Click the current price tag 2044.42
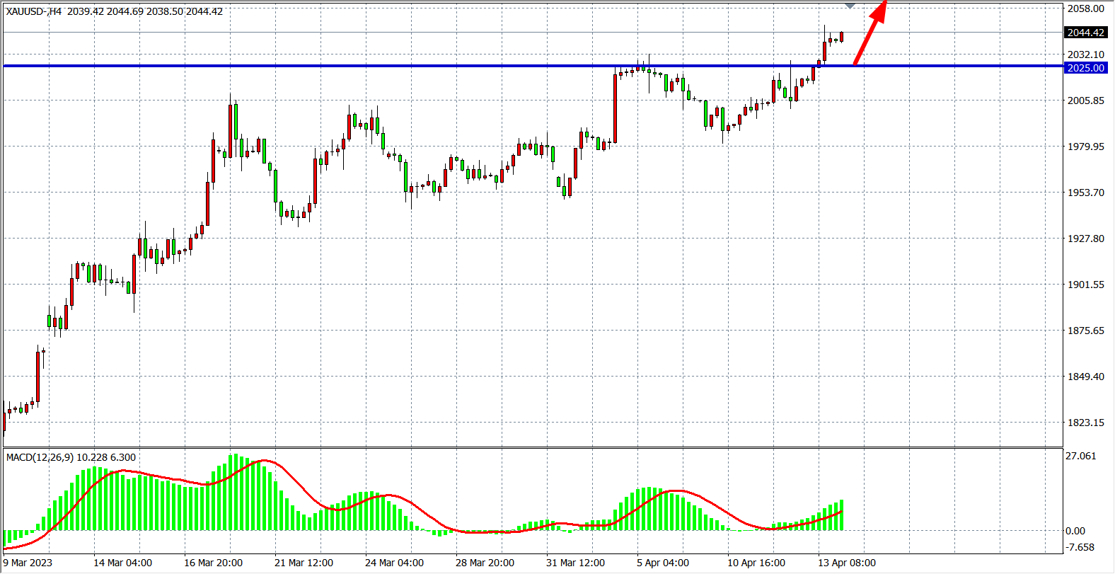The image size is (1115, 574). coord(1085,33)
